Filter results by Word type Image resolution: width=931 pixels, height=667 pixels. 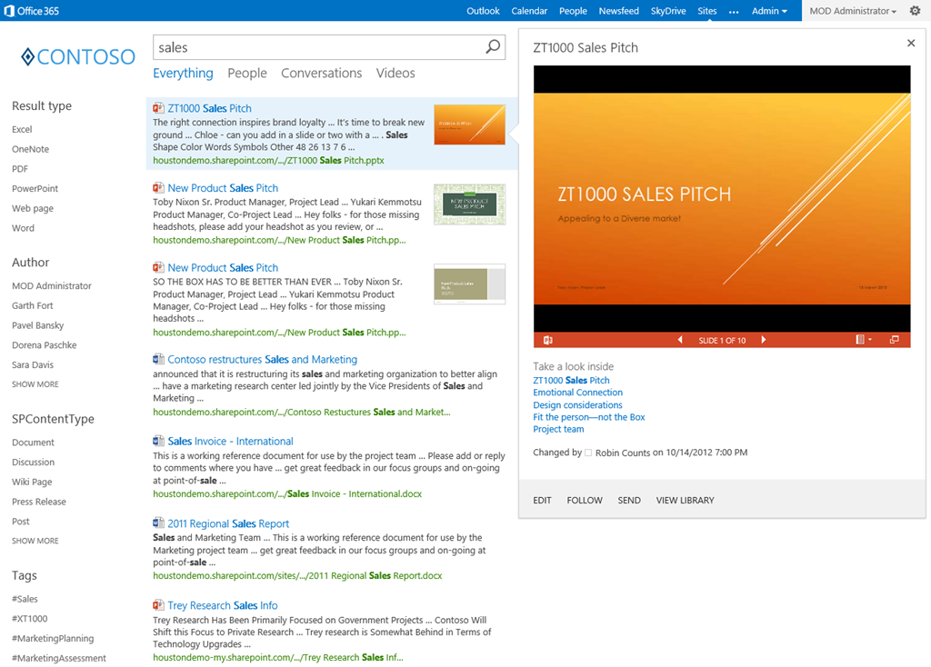(x=23, y=228)
